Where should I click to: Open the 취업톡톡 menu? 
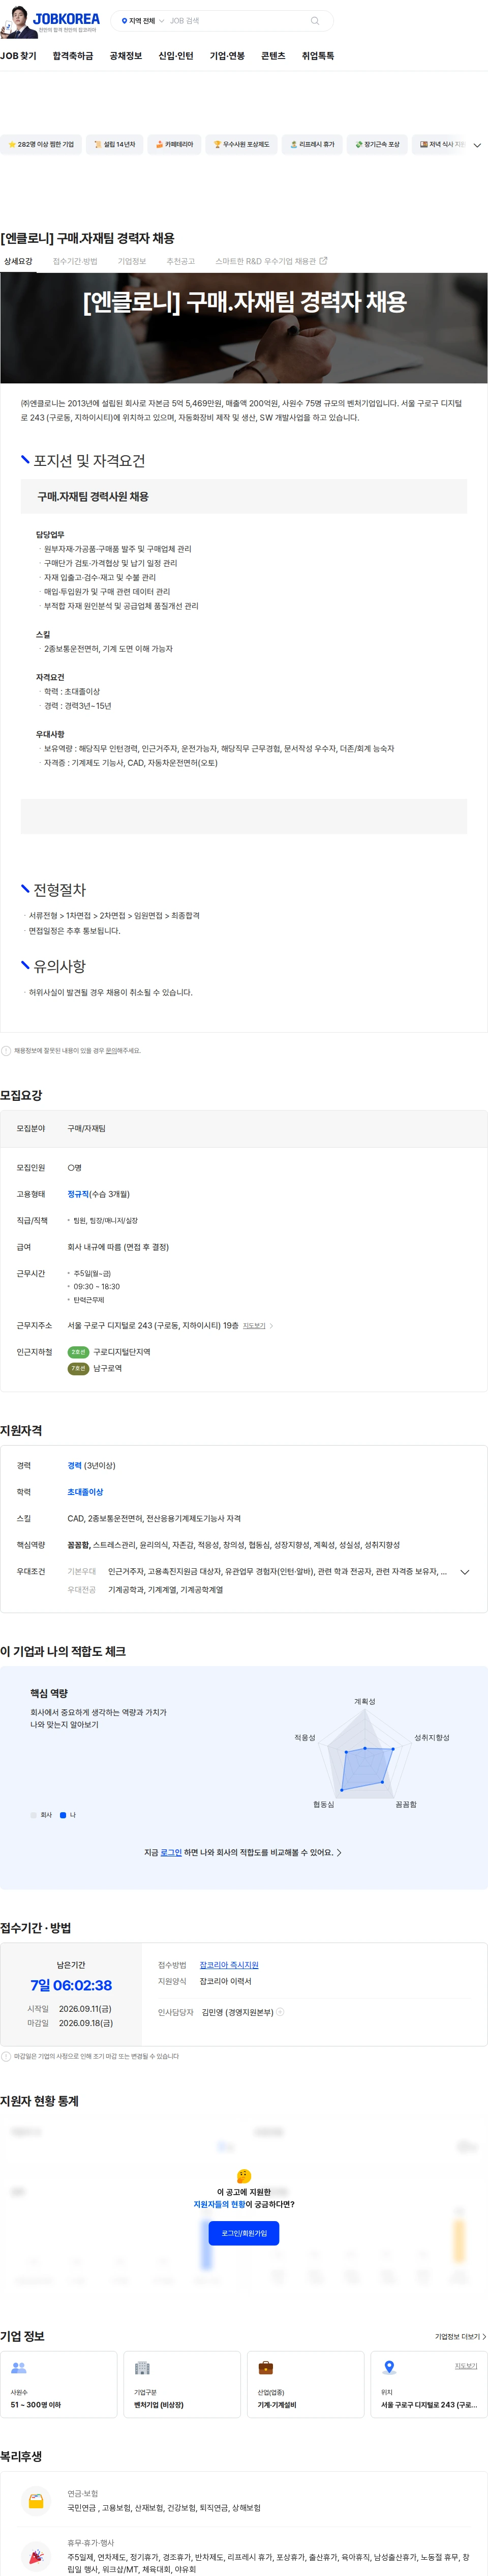[x=317, y=56]
